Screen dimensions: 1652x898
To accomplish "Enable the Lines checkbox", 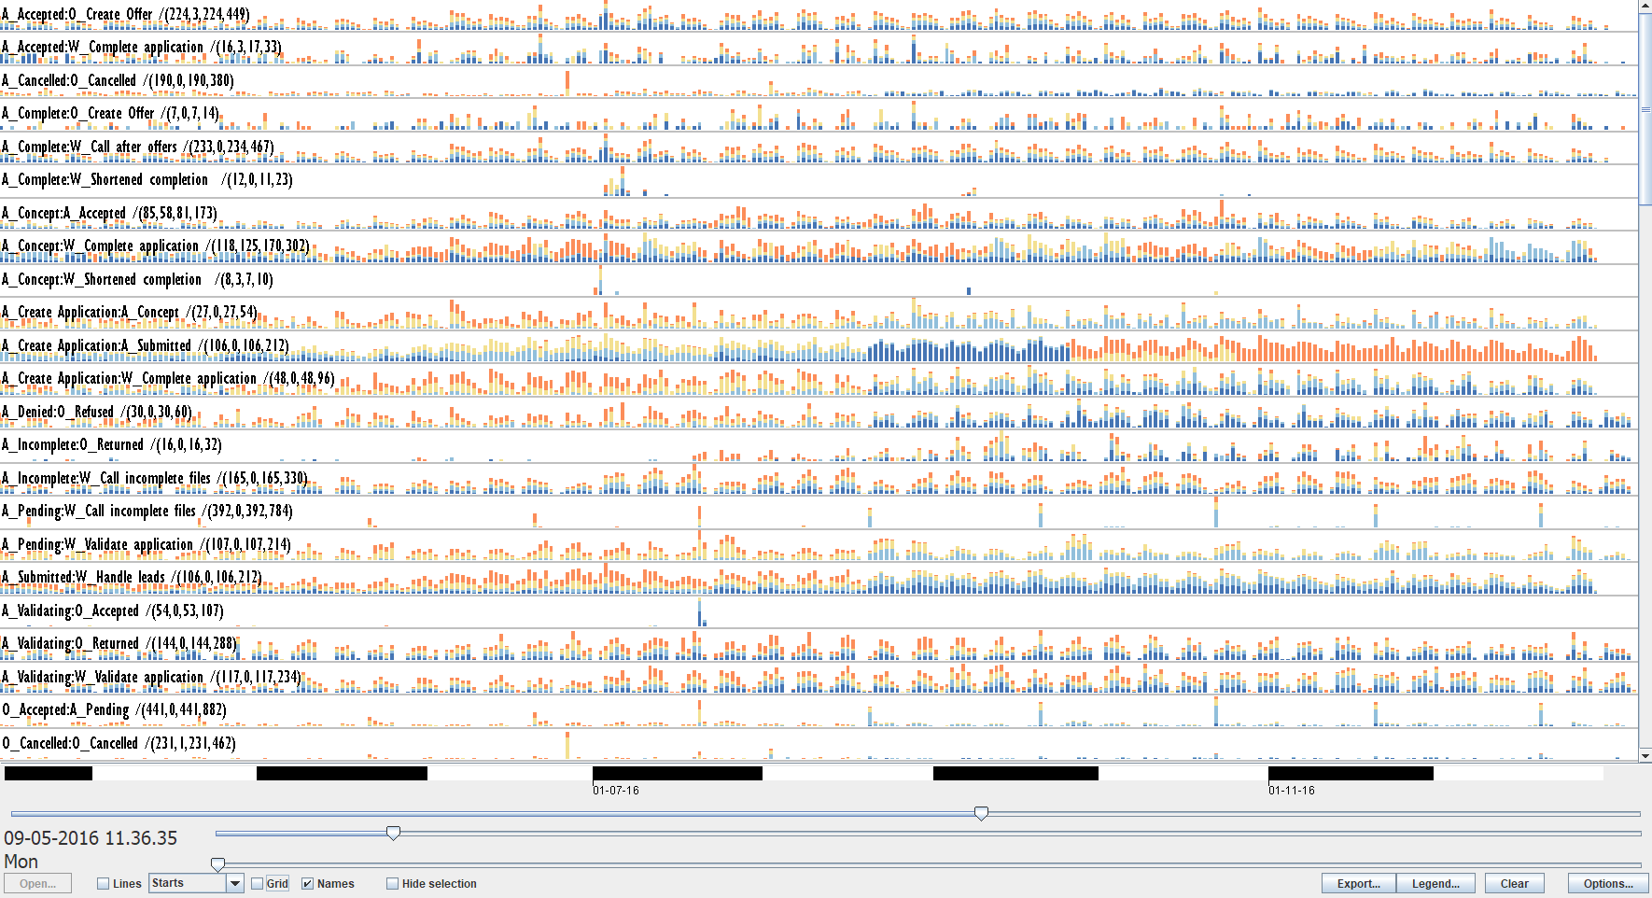I will tap(104, 884).
